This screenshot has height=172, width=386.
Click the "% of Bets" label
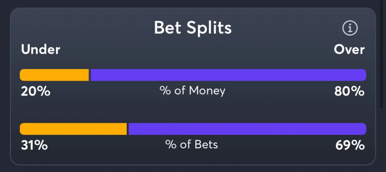pyautogui.click(x=192, y=145)
